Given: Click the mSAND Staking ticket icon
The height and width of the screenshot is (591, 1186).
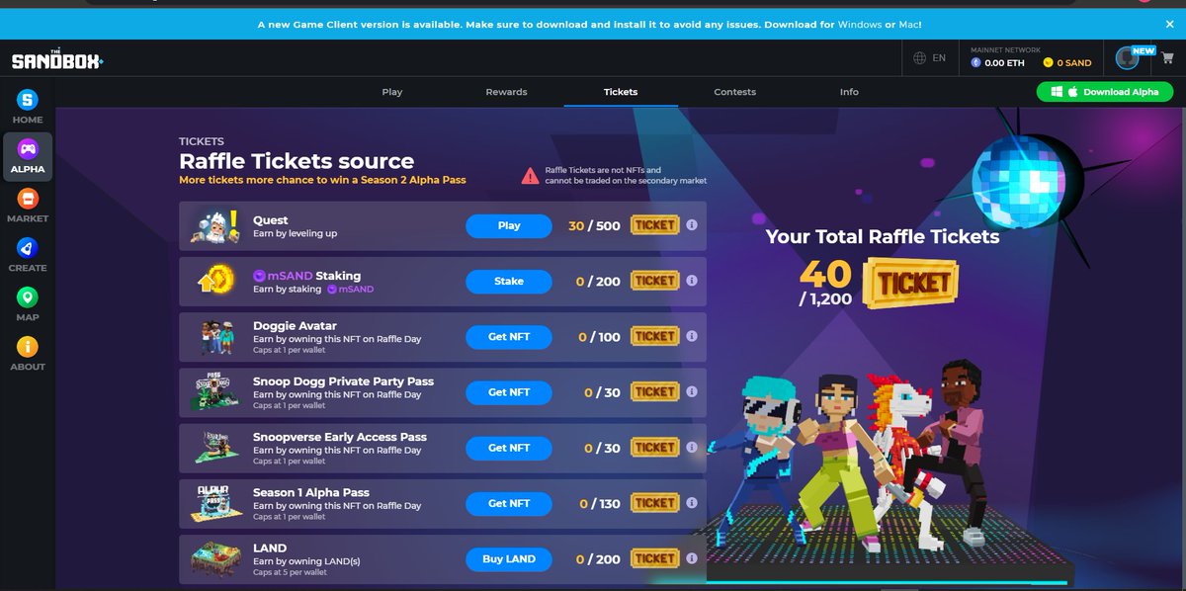Looking at the screenshot, I should (x=654, y=281).
